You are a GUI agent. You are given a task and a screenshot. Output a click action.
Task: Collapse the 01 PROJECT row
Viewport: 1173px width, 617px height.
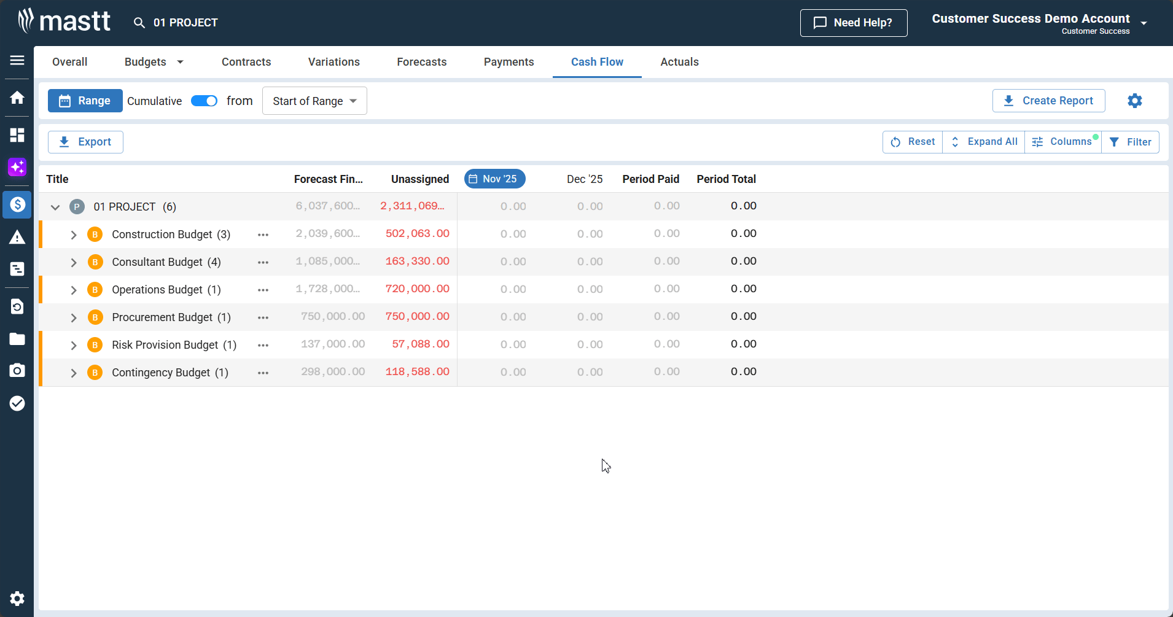pyautogui.click(x=55, y=207)
